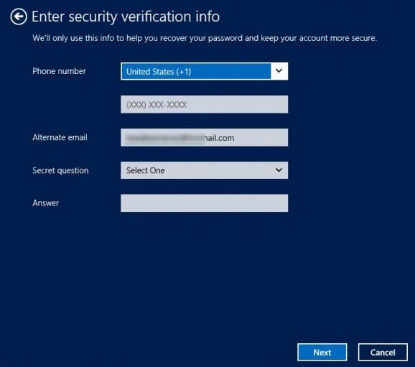Place cursor after .com in email field

click(235, 138)
